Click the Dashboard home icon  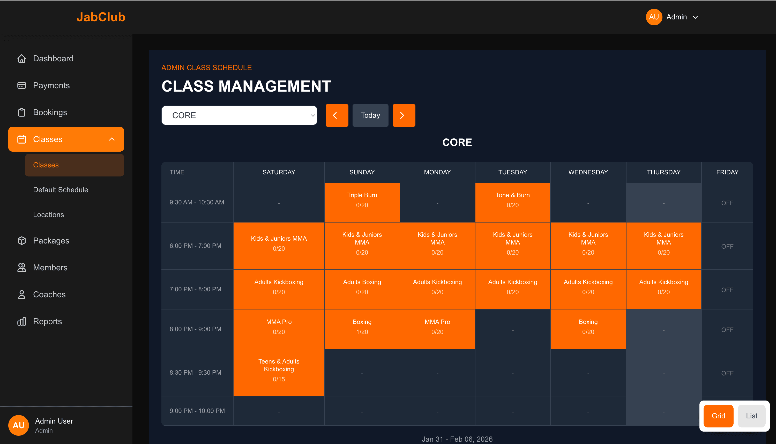tap(22, 58)
